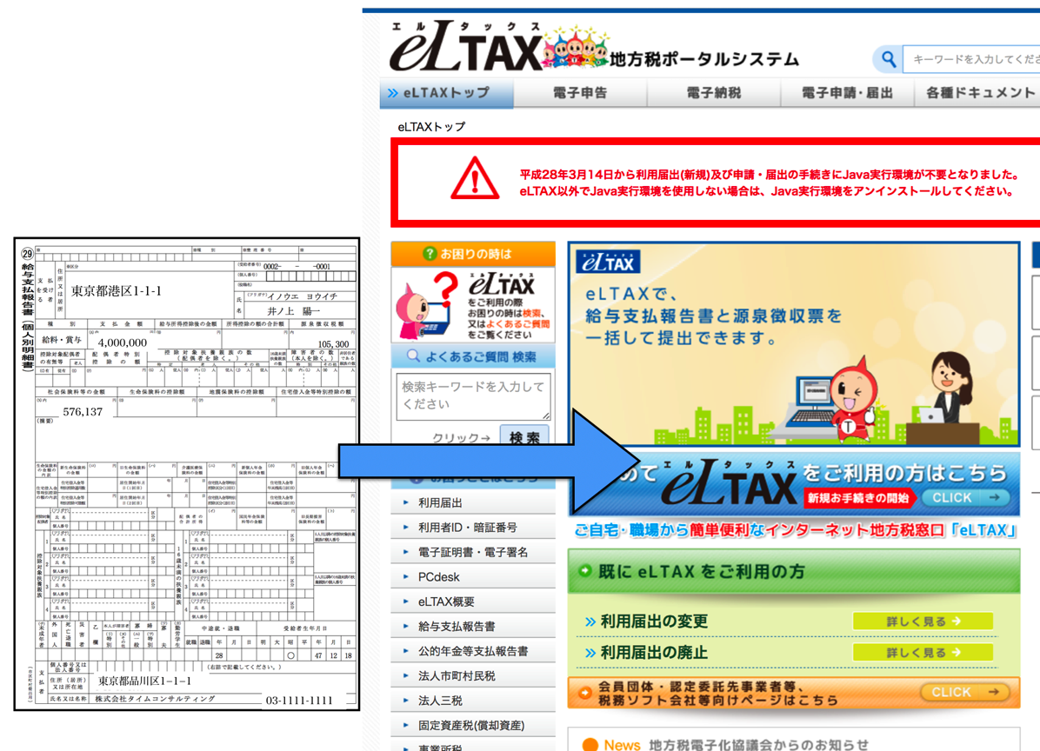The width and height of the screenshot is (1040, 751).
Task: Click the eLTAXトップ breadcrumb
Action: pos(432,127)
